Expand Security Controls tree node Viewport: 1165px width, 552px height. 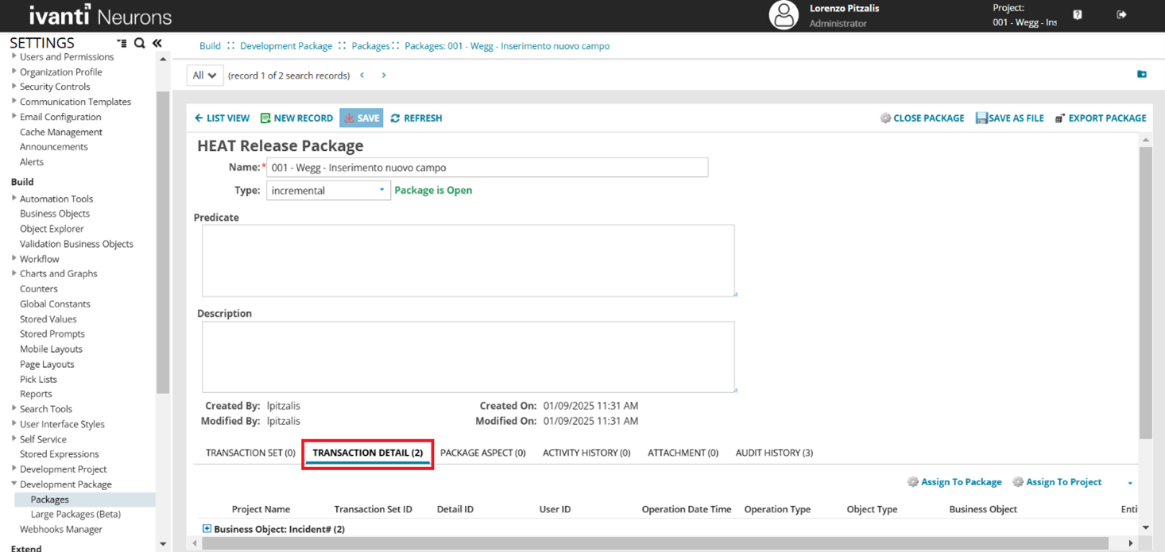click(x=14, y=87)
